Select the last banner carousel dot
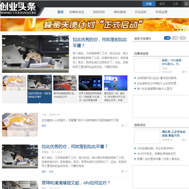This screenshot has height=189, width=189. tap(182, 30)
